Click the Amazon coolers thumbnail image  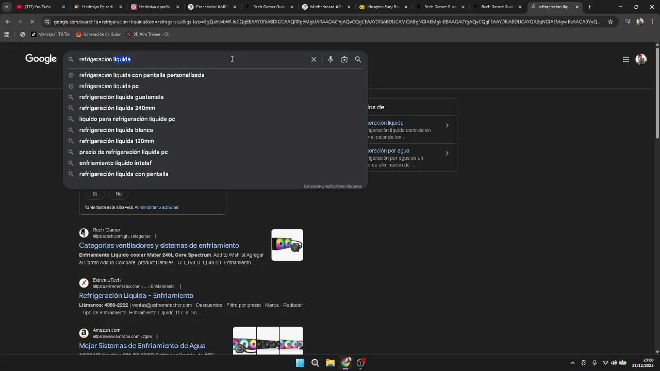point(268,341)
